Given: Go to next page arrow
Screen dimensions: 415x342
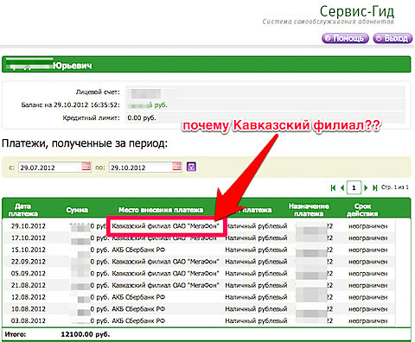Looking at the screenshot, I should (x=366, y=187).
